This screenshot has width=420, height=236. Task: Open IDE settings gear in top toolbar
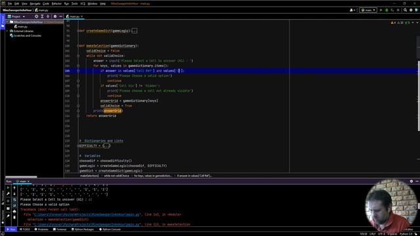(x=411, y=10)
